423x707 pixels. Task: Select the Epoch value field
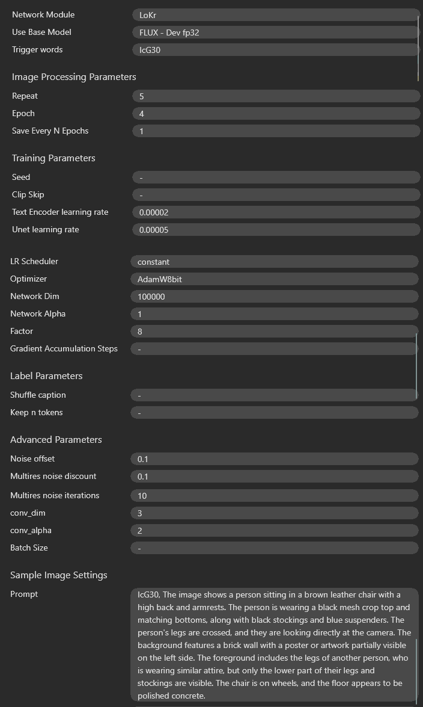coord(276,114)
